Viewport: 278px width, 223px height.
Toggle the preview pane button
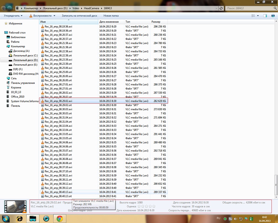(x=265, y=16)
